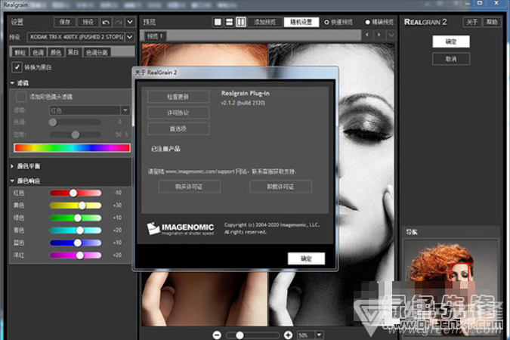Switch to the 颜色 tab
Screen dimensions: 510x340
tap(56, 52)
